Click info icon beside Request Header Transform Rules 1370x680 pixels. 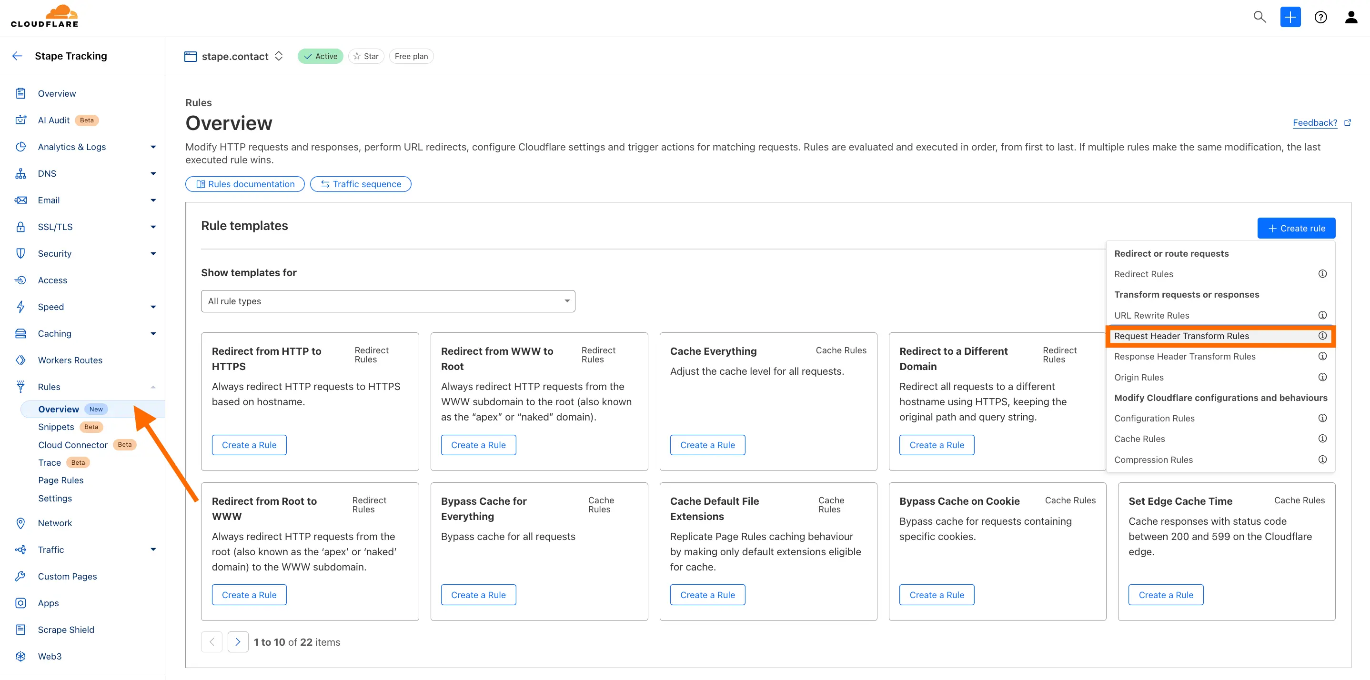coord(1322,336)
